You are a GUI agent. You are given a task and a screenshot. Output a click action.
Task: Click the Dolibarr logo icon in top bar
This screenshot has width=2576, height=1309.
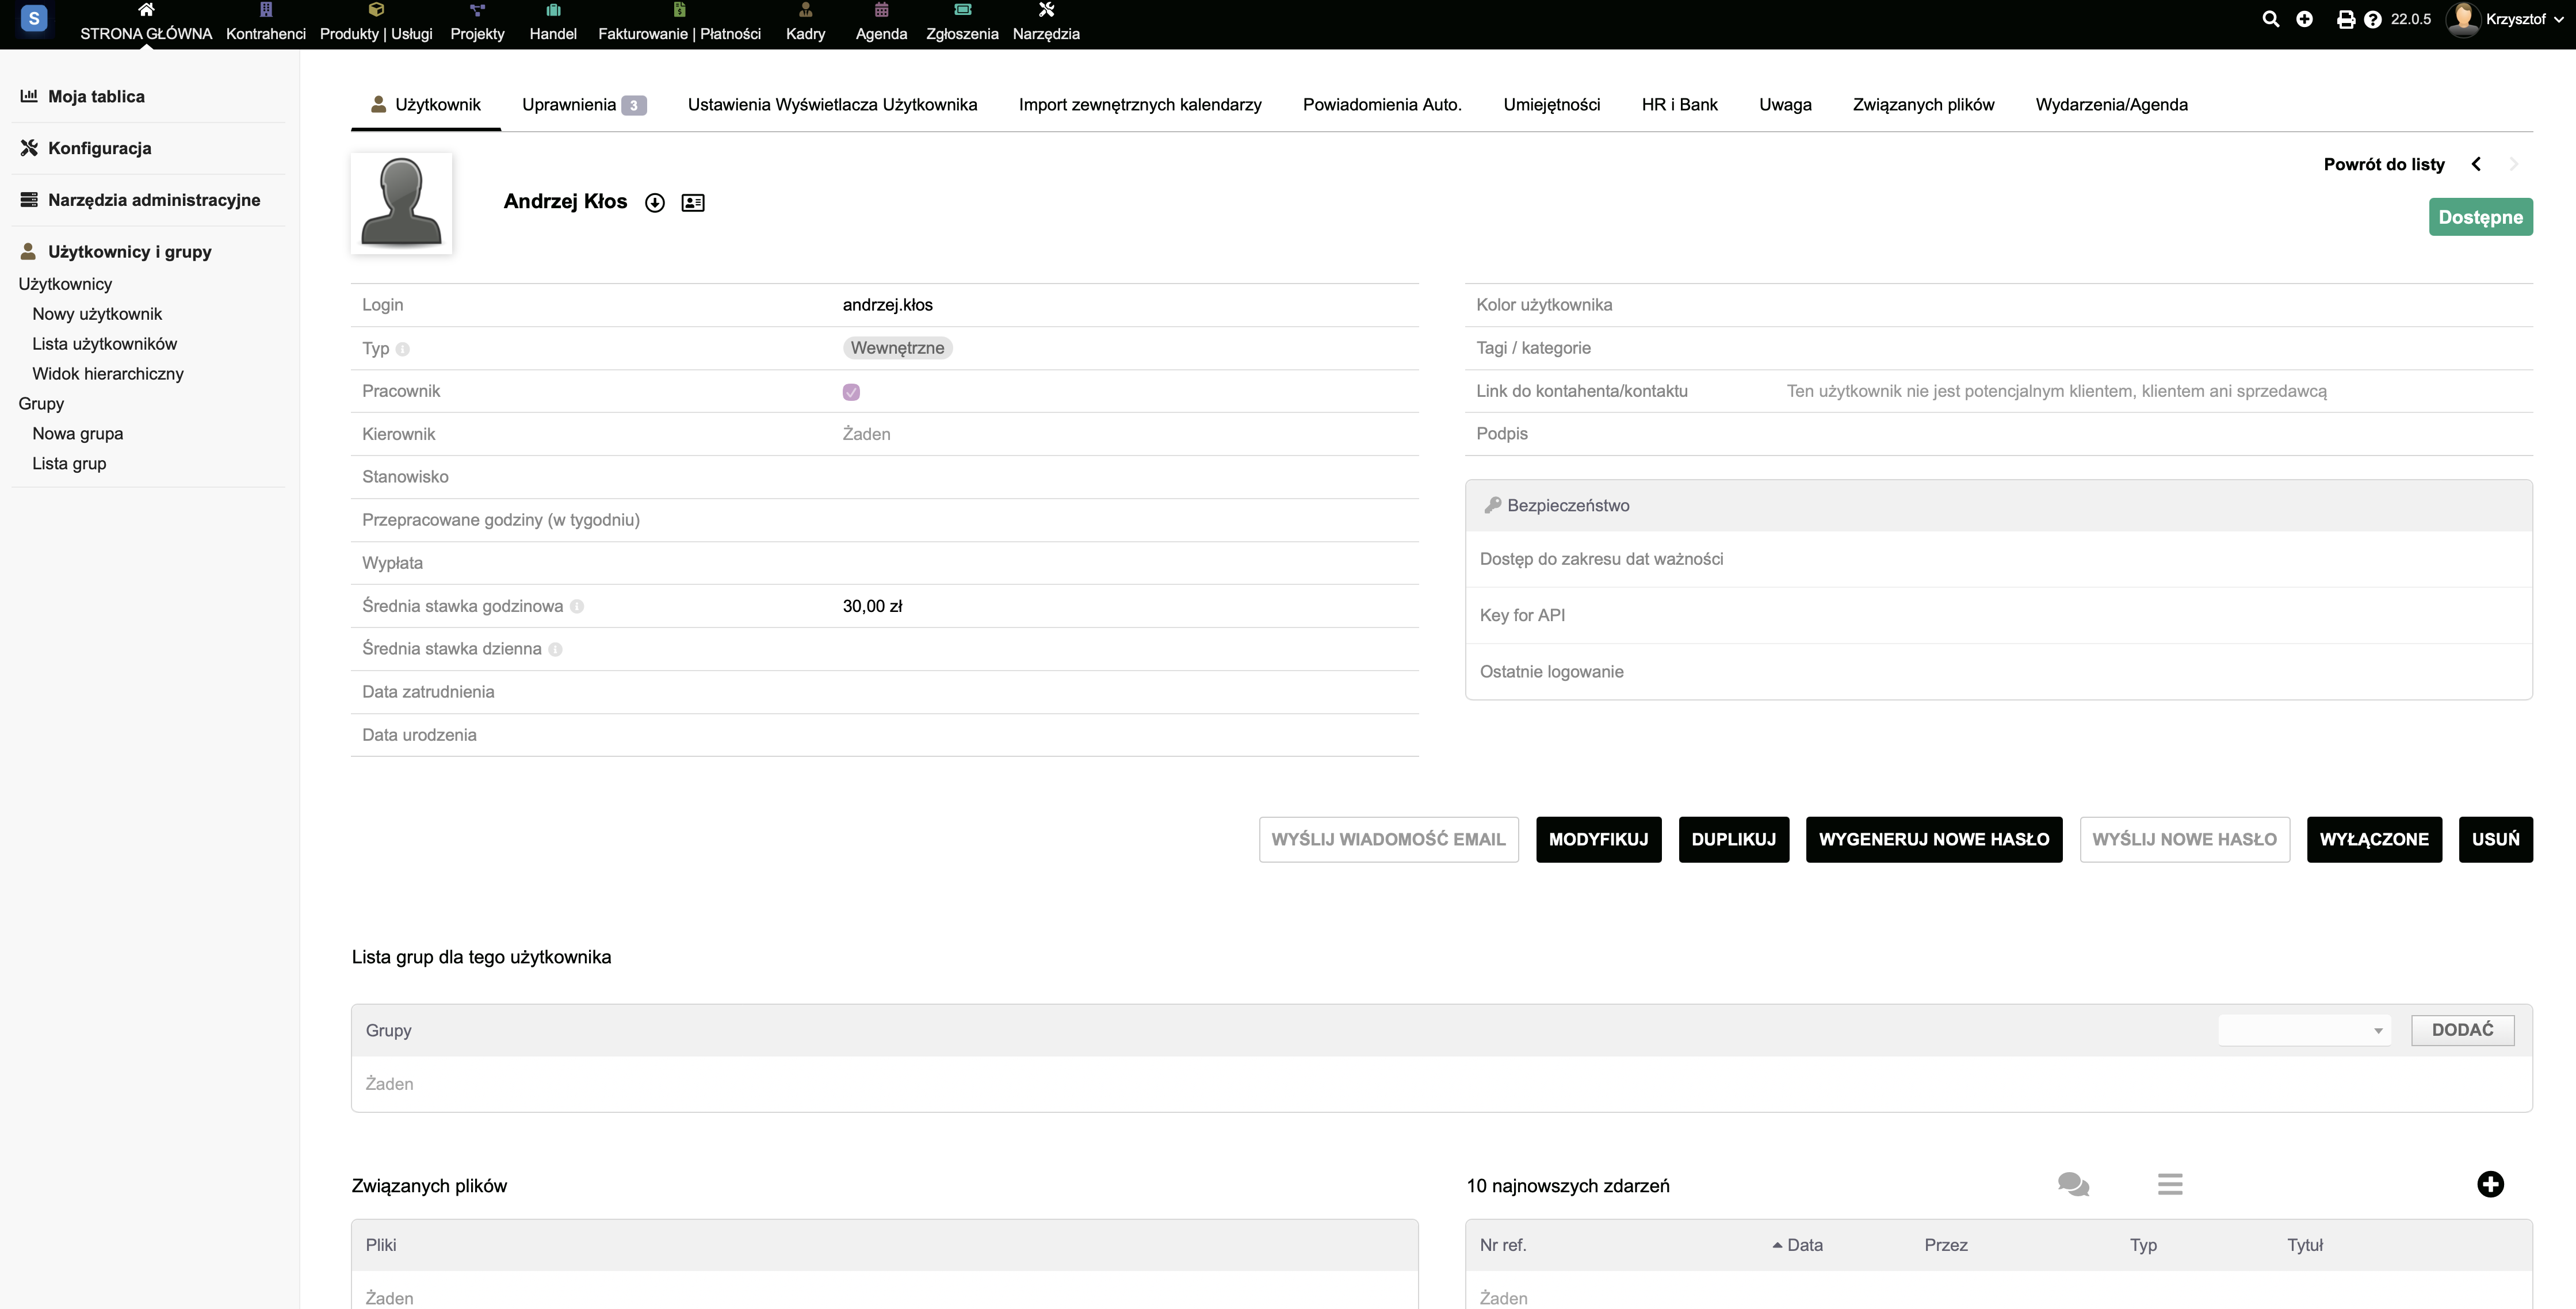34,19
